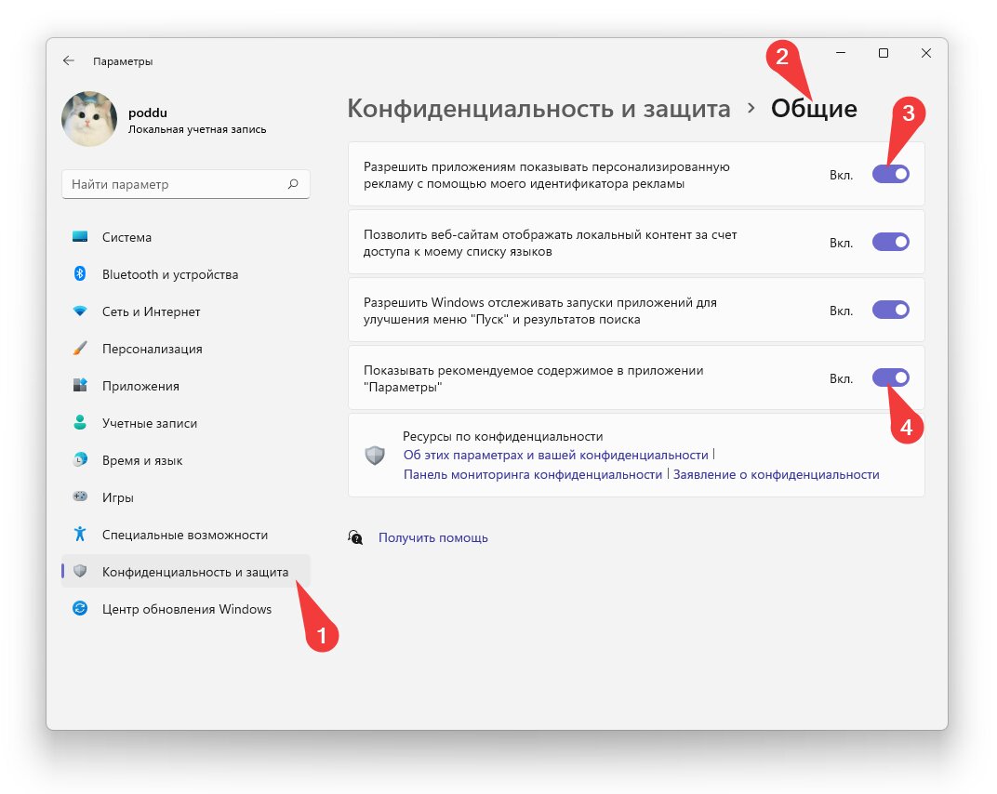
Task: Click the Найти параметр search field
Action: (186, 184)
